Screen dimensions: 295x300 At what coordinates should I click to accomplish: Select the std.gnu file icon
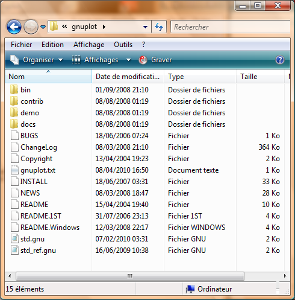[x=14, y=238]
